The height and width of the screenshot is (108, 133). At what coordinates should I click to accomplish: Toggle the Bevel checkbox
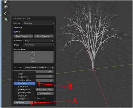click(15, 32)
